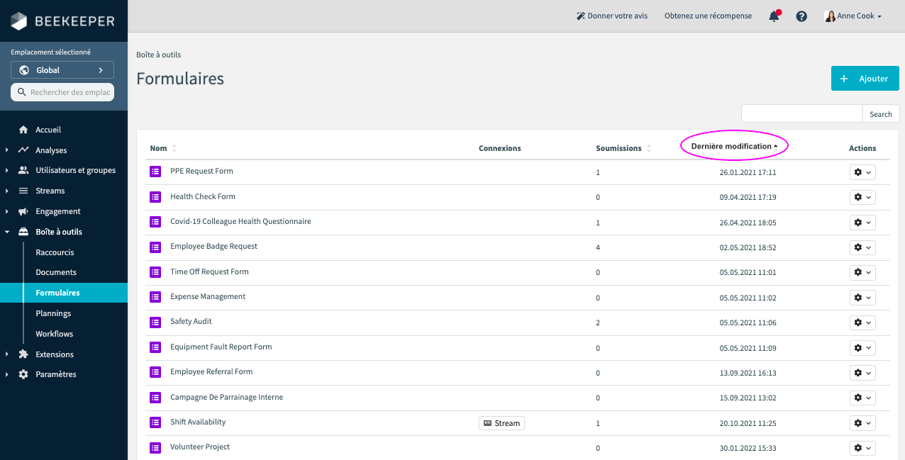Collapse the Boîte à outils section arrow
905x460 pixels.
7,232
